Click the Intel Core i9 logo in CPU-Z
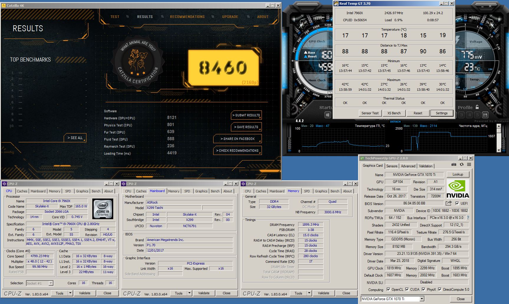 pos(103,208)
